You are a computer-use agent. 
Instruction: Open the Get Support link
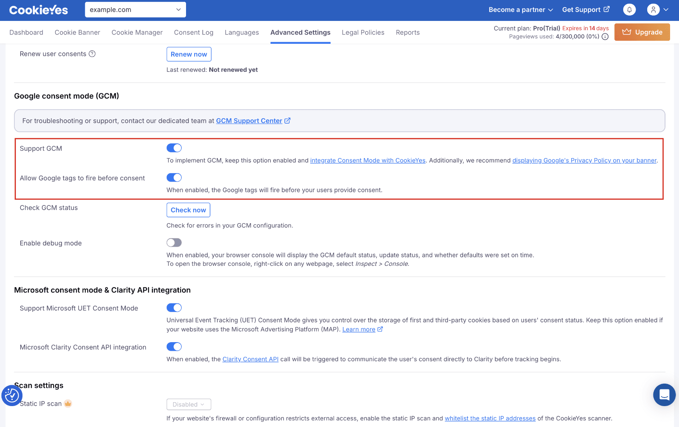(x=586, y=10)
